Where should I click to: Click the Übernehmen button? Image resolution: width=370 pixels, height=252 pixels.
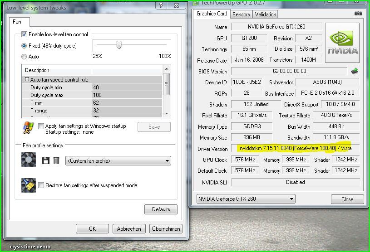(166, 229)
